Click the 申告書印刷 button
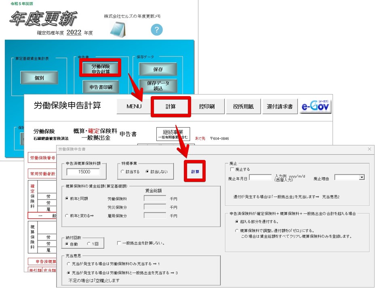Screen dimensions: 377x290 [x=101, y=87]
